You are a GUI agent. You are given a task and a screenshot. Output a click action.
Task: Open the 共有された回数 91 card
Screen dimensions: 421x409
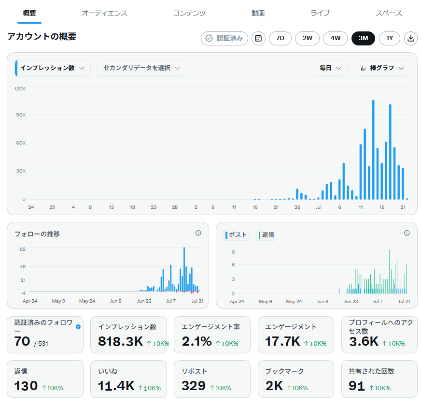[379, 379]
